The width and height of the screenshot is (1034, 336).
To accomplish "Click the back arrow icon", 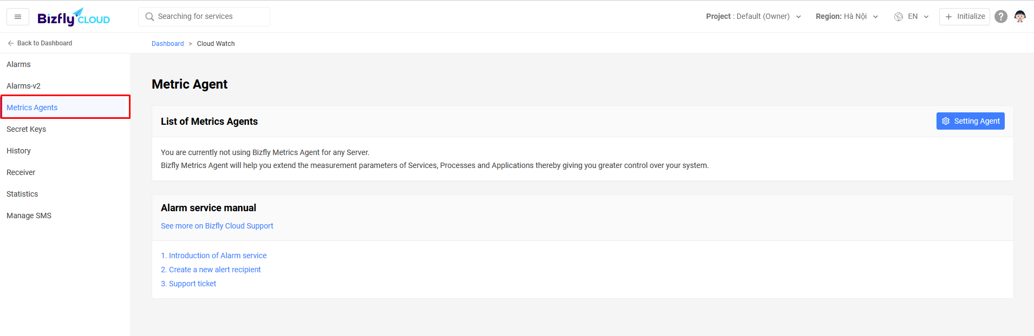I will pos(11,43).
